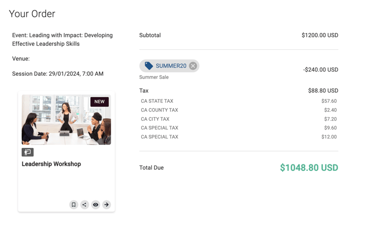This screenshot has width=365, height=227.
Task: Click the share icon on the workshop card
Action: (84, 205)
